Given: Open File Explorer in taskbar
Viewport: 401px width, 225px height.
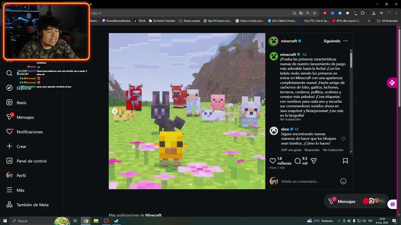Looking at the screenshot, I should tap(96, 221).
